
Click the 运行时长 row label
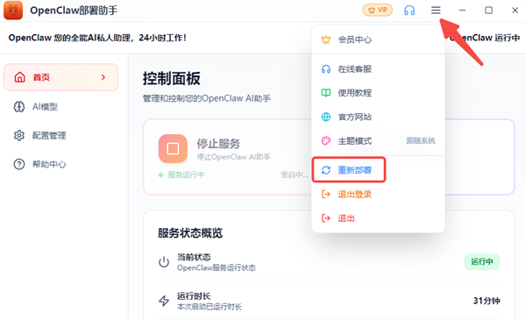[194, 296]
